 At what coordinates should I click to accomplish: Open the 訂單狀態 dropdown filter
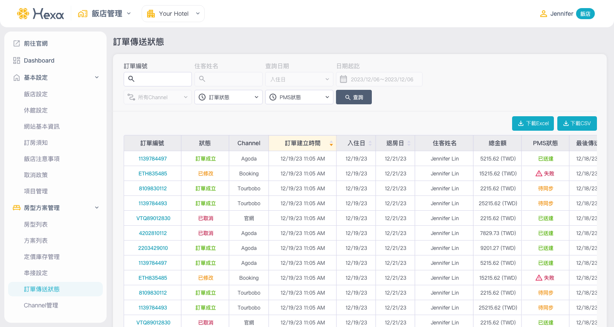[229, 97]
